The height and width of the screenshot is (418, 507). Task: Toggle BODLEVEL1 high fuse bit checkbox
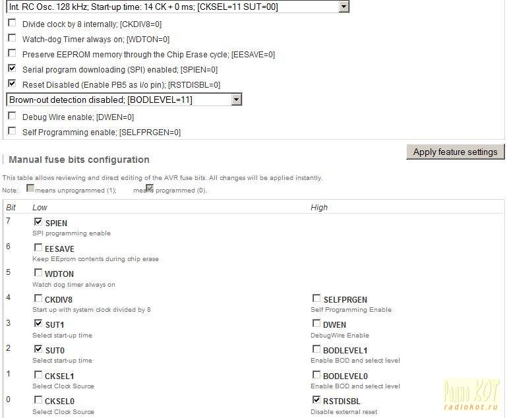(x=316, y=349)
